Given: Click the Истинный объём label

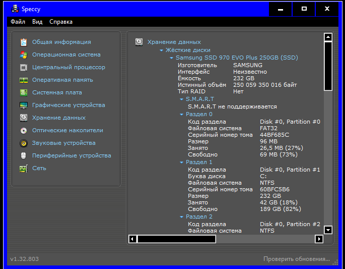Looking at the screenshot, I should point(202,85).
